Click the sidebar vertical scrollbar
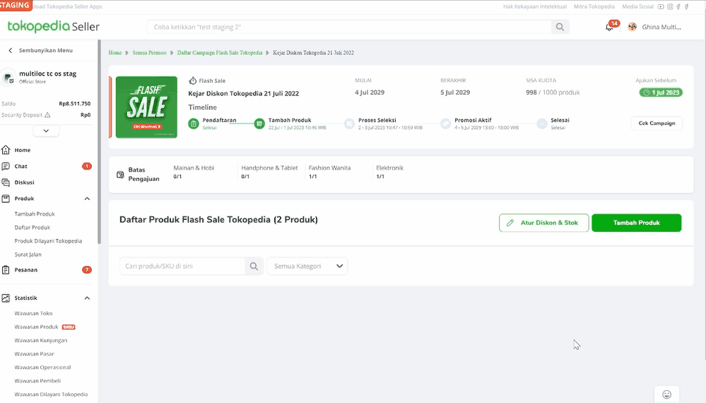Screen dimensions: 706x403 pos(99,142)
